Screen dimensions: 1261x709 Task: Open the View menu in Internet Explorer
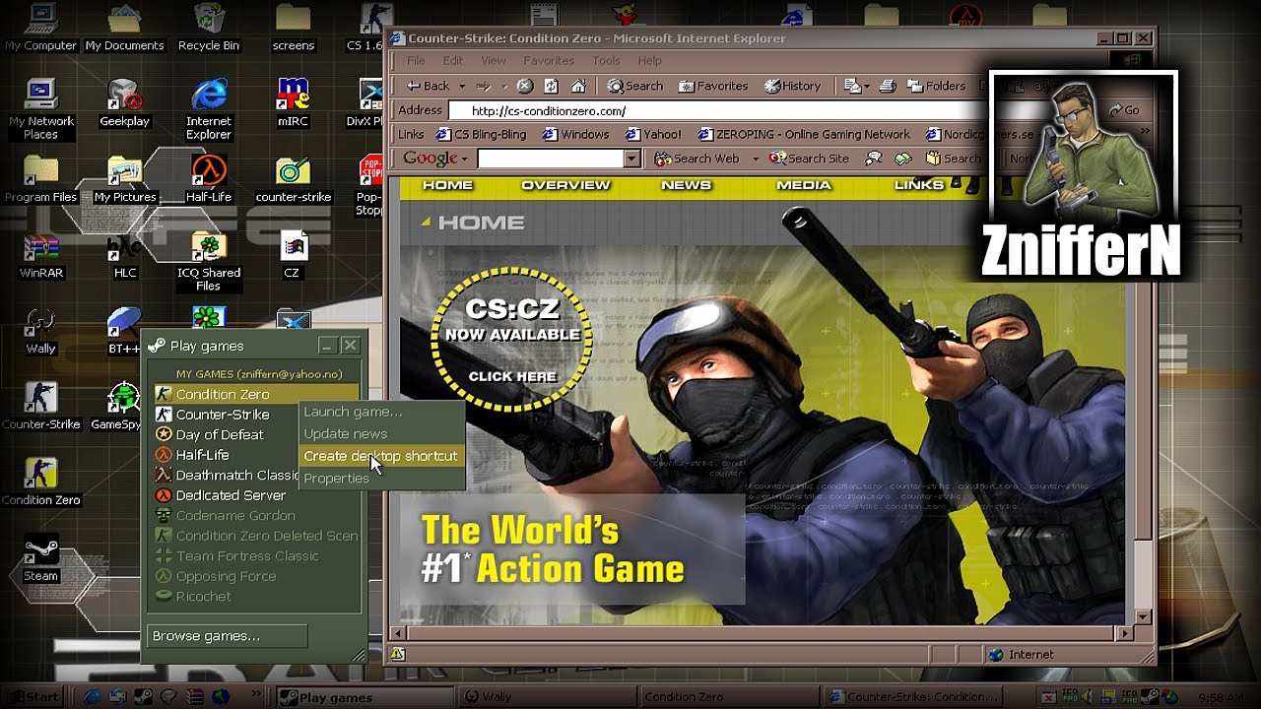pyautogui.click(x=494, y=61)
